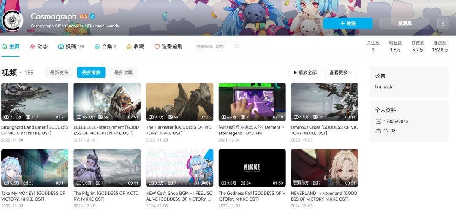
Task: Open the 投稿 submissions tab
Action: (x=71, y=47)
